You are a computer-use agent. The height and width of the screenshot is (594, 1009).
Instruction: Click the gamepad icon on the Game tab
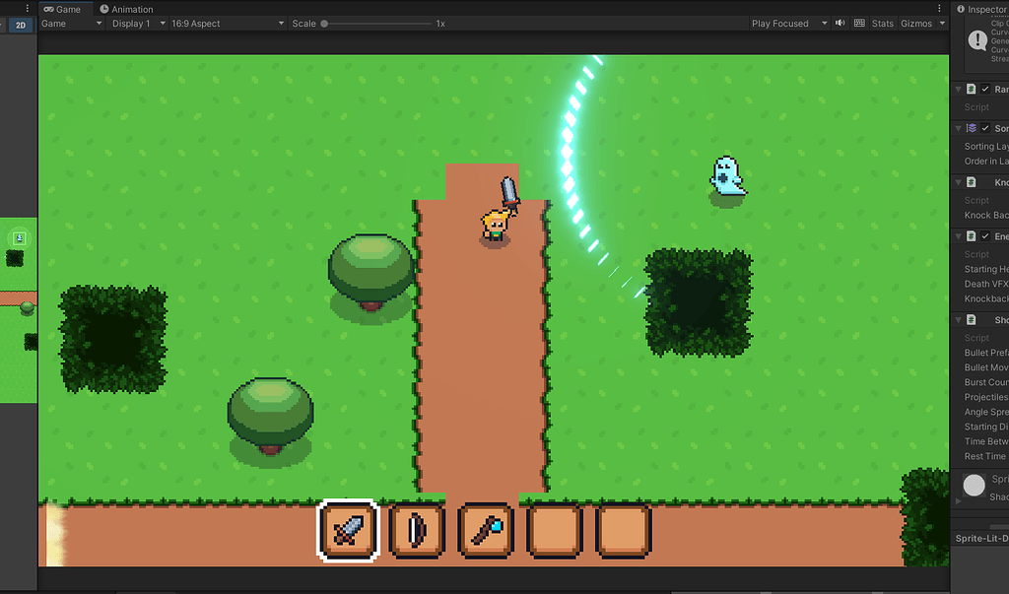tap(48, 9)
